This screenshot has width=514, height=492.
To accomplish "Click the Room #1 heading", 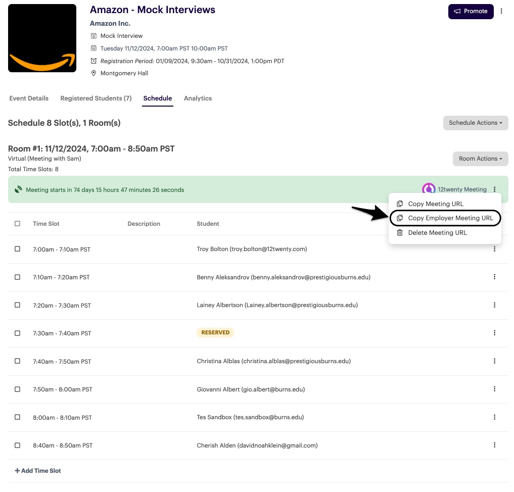I will point(91,149).
